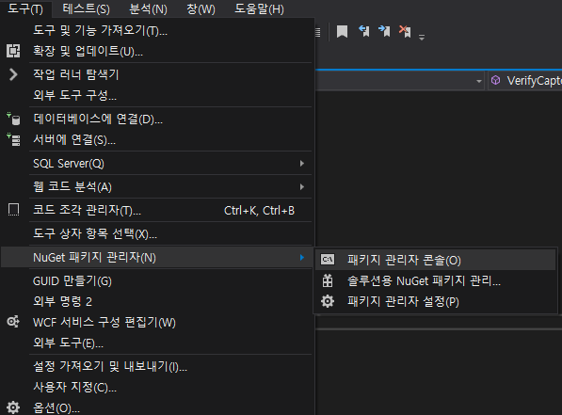562x415 pixels.
Task: Click the 솔루션용 NuGet package icon
Action: pyautogui.click(x=328, y=280)
